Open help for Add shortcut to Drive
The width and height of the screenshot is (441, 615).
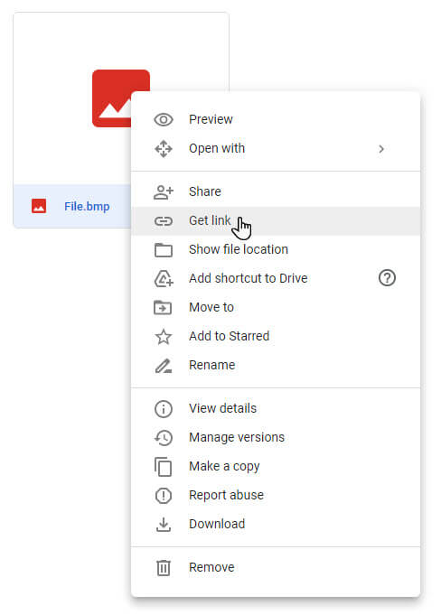[387, 278]
